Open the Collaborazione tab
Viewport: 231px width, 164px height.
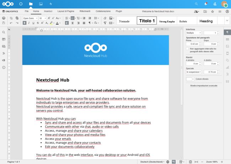tap(103, 11)
